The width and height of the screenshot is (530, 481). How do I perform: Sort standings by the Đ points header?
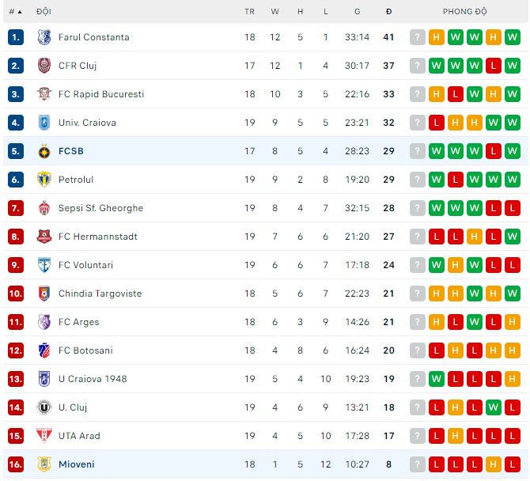point(388,12)
